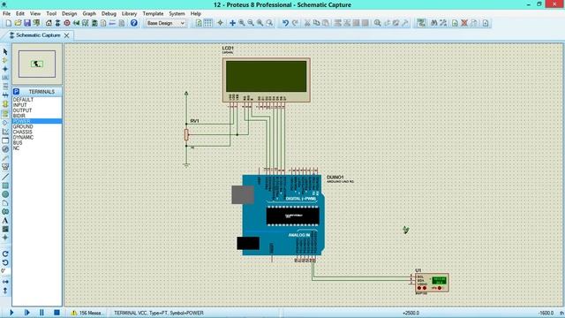Open the 156 Messages warning indicator
Image resolution: width=565 pixels, height=318 pixels.
[x=87, y=313]
